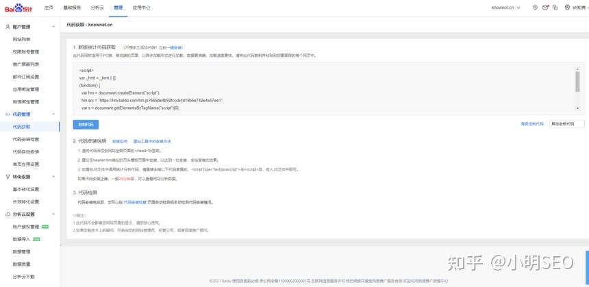Viewport: 589px width, 287px height.
Task: Click the <script> line in code box
Action: [86, 71]
